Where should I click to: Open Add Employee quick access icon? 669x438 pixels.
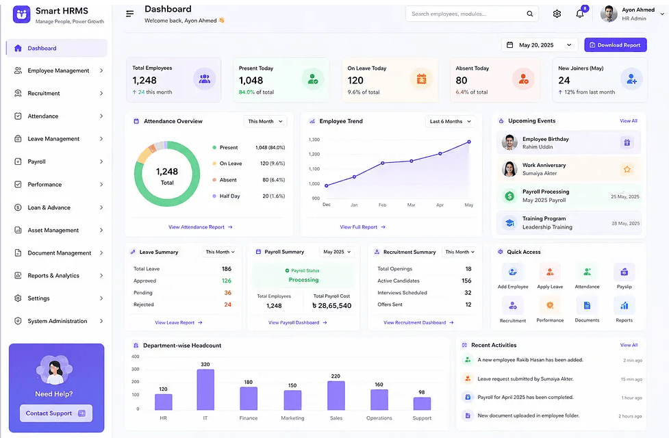[x=512, y=272]
